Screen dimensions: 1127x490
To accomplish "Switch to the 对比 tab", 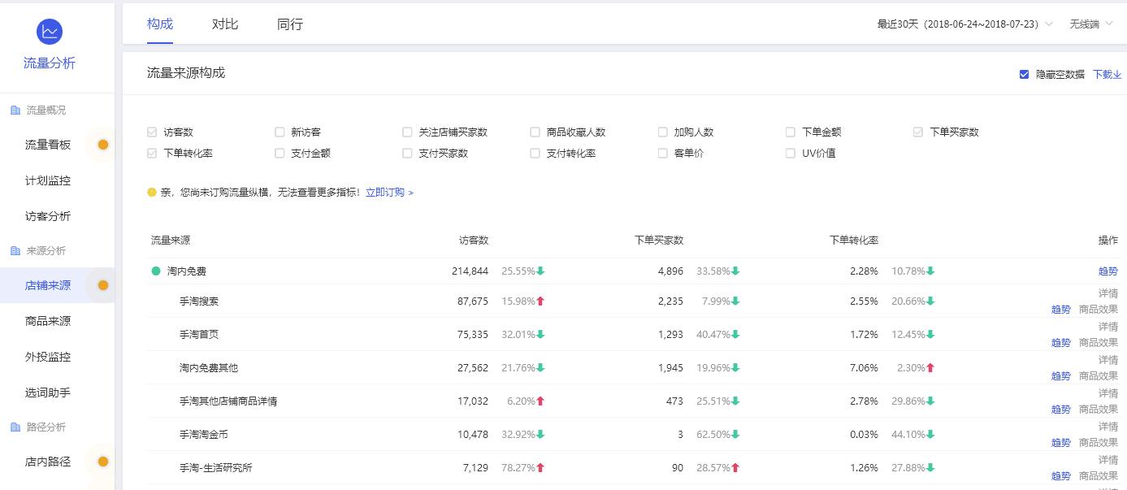I will pyautogui.click(x=224, y=24).
